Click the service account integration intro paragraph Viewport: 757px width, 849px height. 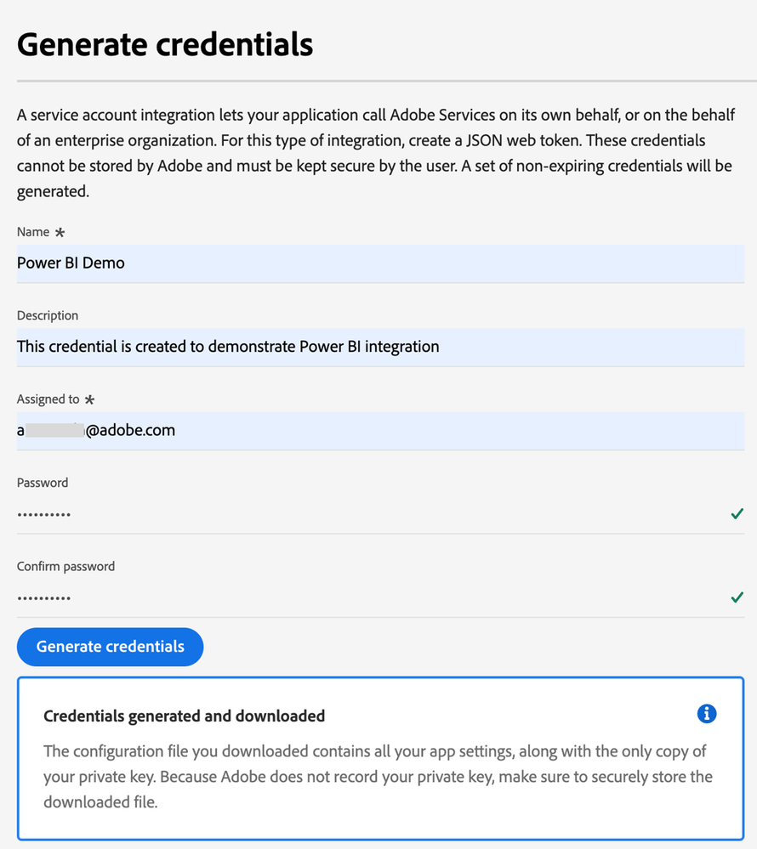(x=374, y=153)
